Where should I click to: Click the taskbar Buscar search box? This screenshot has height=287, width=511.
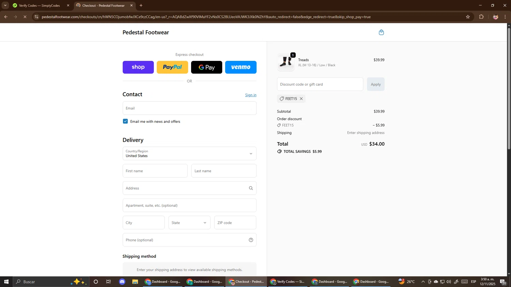click(x=51, y=282)
